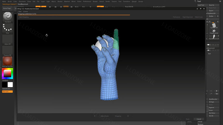
Task: Open ZWrap Preferences
Action: [x=176, y=17]
